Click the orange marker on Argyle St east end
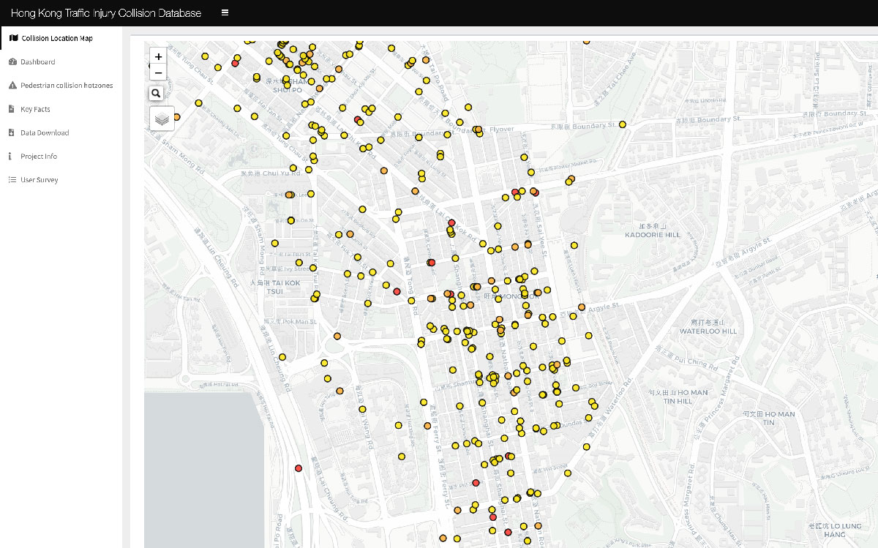The image size is (878, 548). (x=582, y=307)
